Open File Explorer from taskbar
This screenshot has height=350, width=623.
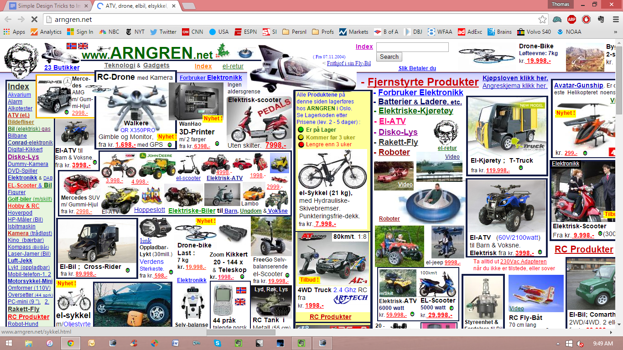pyautogui.click(x=29, y=343)
